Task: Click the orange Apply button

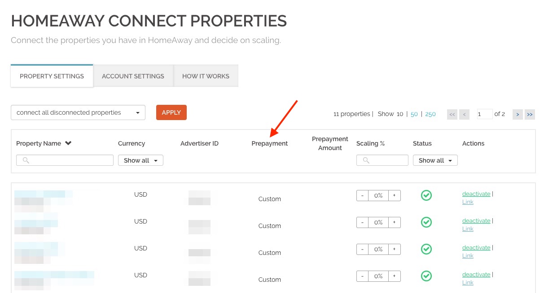Action: point(171,112)
